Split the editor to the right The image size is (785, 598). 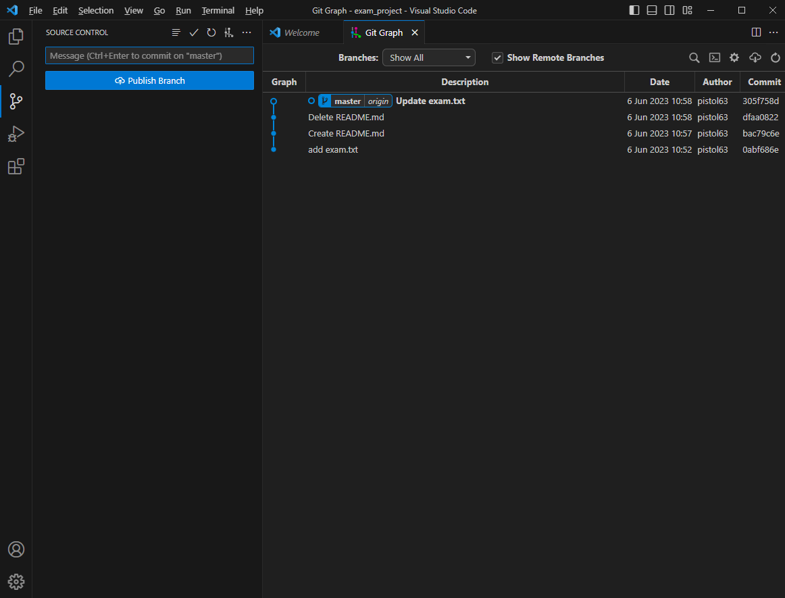click(x=756, y=32)
